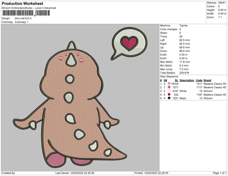228x176 pixels.
Task: Click the Min Stitch value '0.3 mm'
Action: coord(184,66)
